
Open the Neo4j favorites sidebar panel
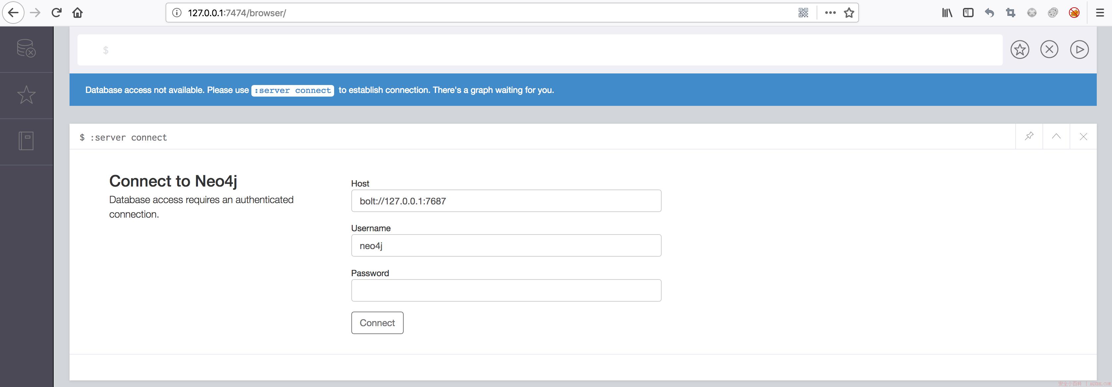26,95
